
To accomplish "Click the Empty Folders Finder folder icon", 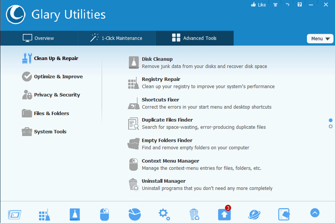I will (134, 144).
